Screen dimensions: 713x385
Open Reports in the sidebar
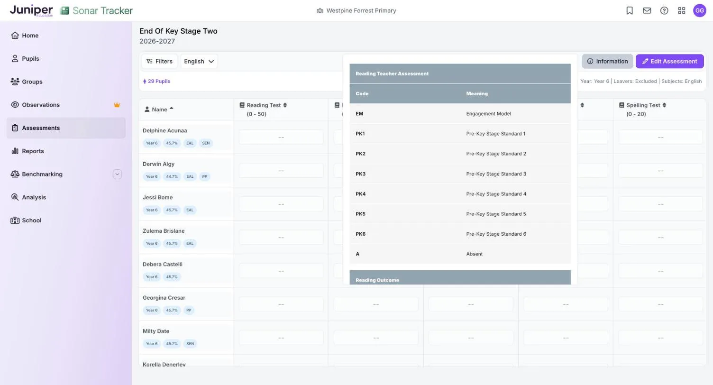pos(66,151)
